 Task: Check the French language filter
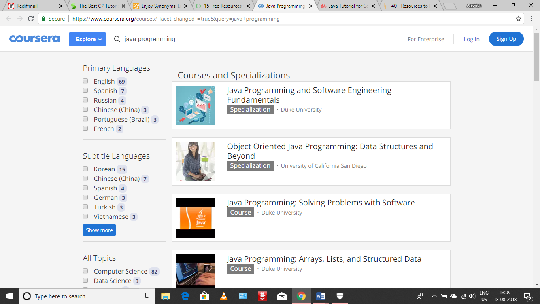point(85,128)
